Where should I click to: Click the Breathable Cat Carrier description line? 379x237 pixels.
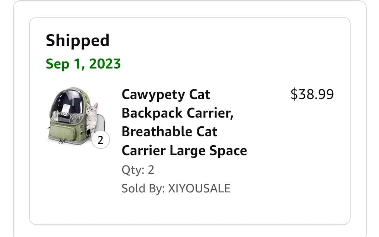coord(169,132)
